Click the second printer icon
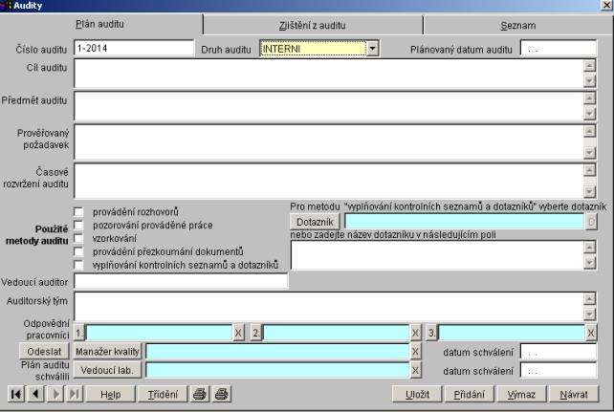 pyautogui.click(x=222, y=393)
